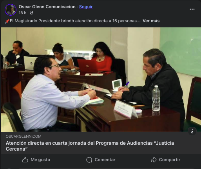The height and width of the screenshot is (169, 201).
Task: Open article headline about Justicia Cercana
Action: (x=90, y=146)
